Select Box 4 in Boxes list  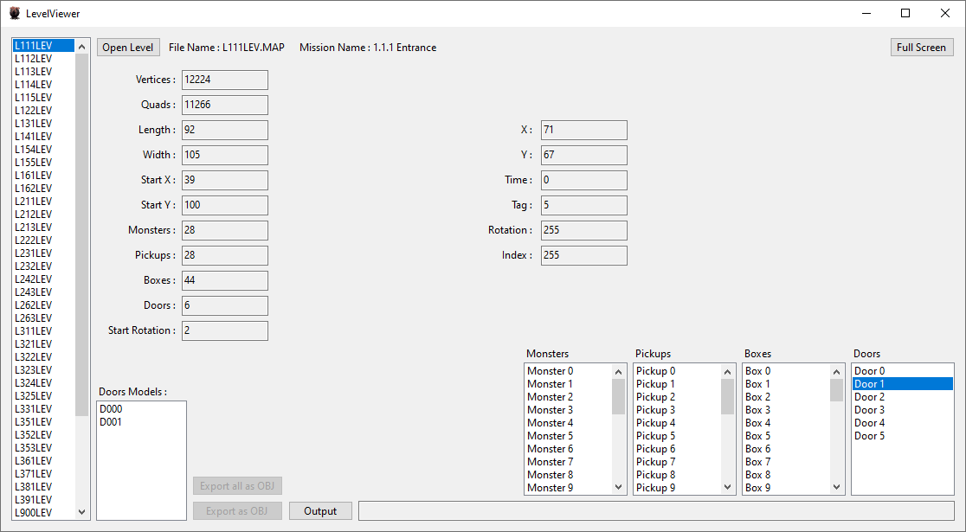pyautogui.click(x=786, y=422)
